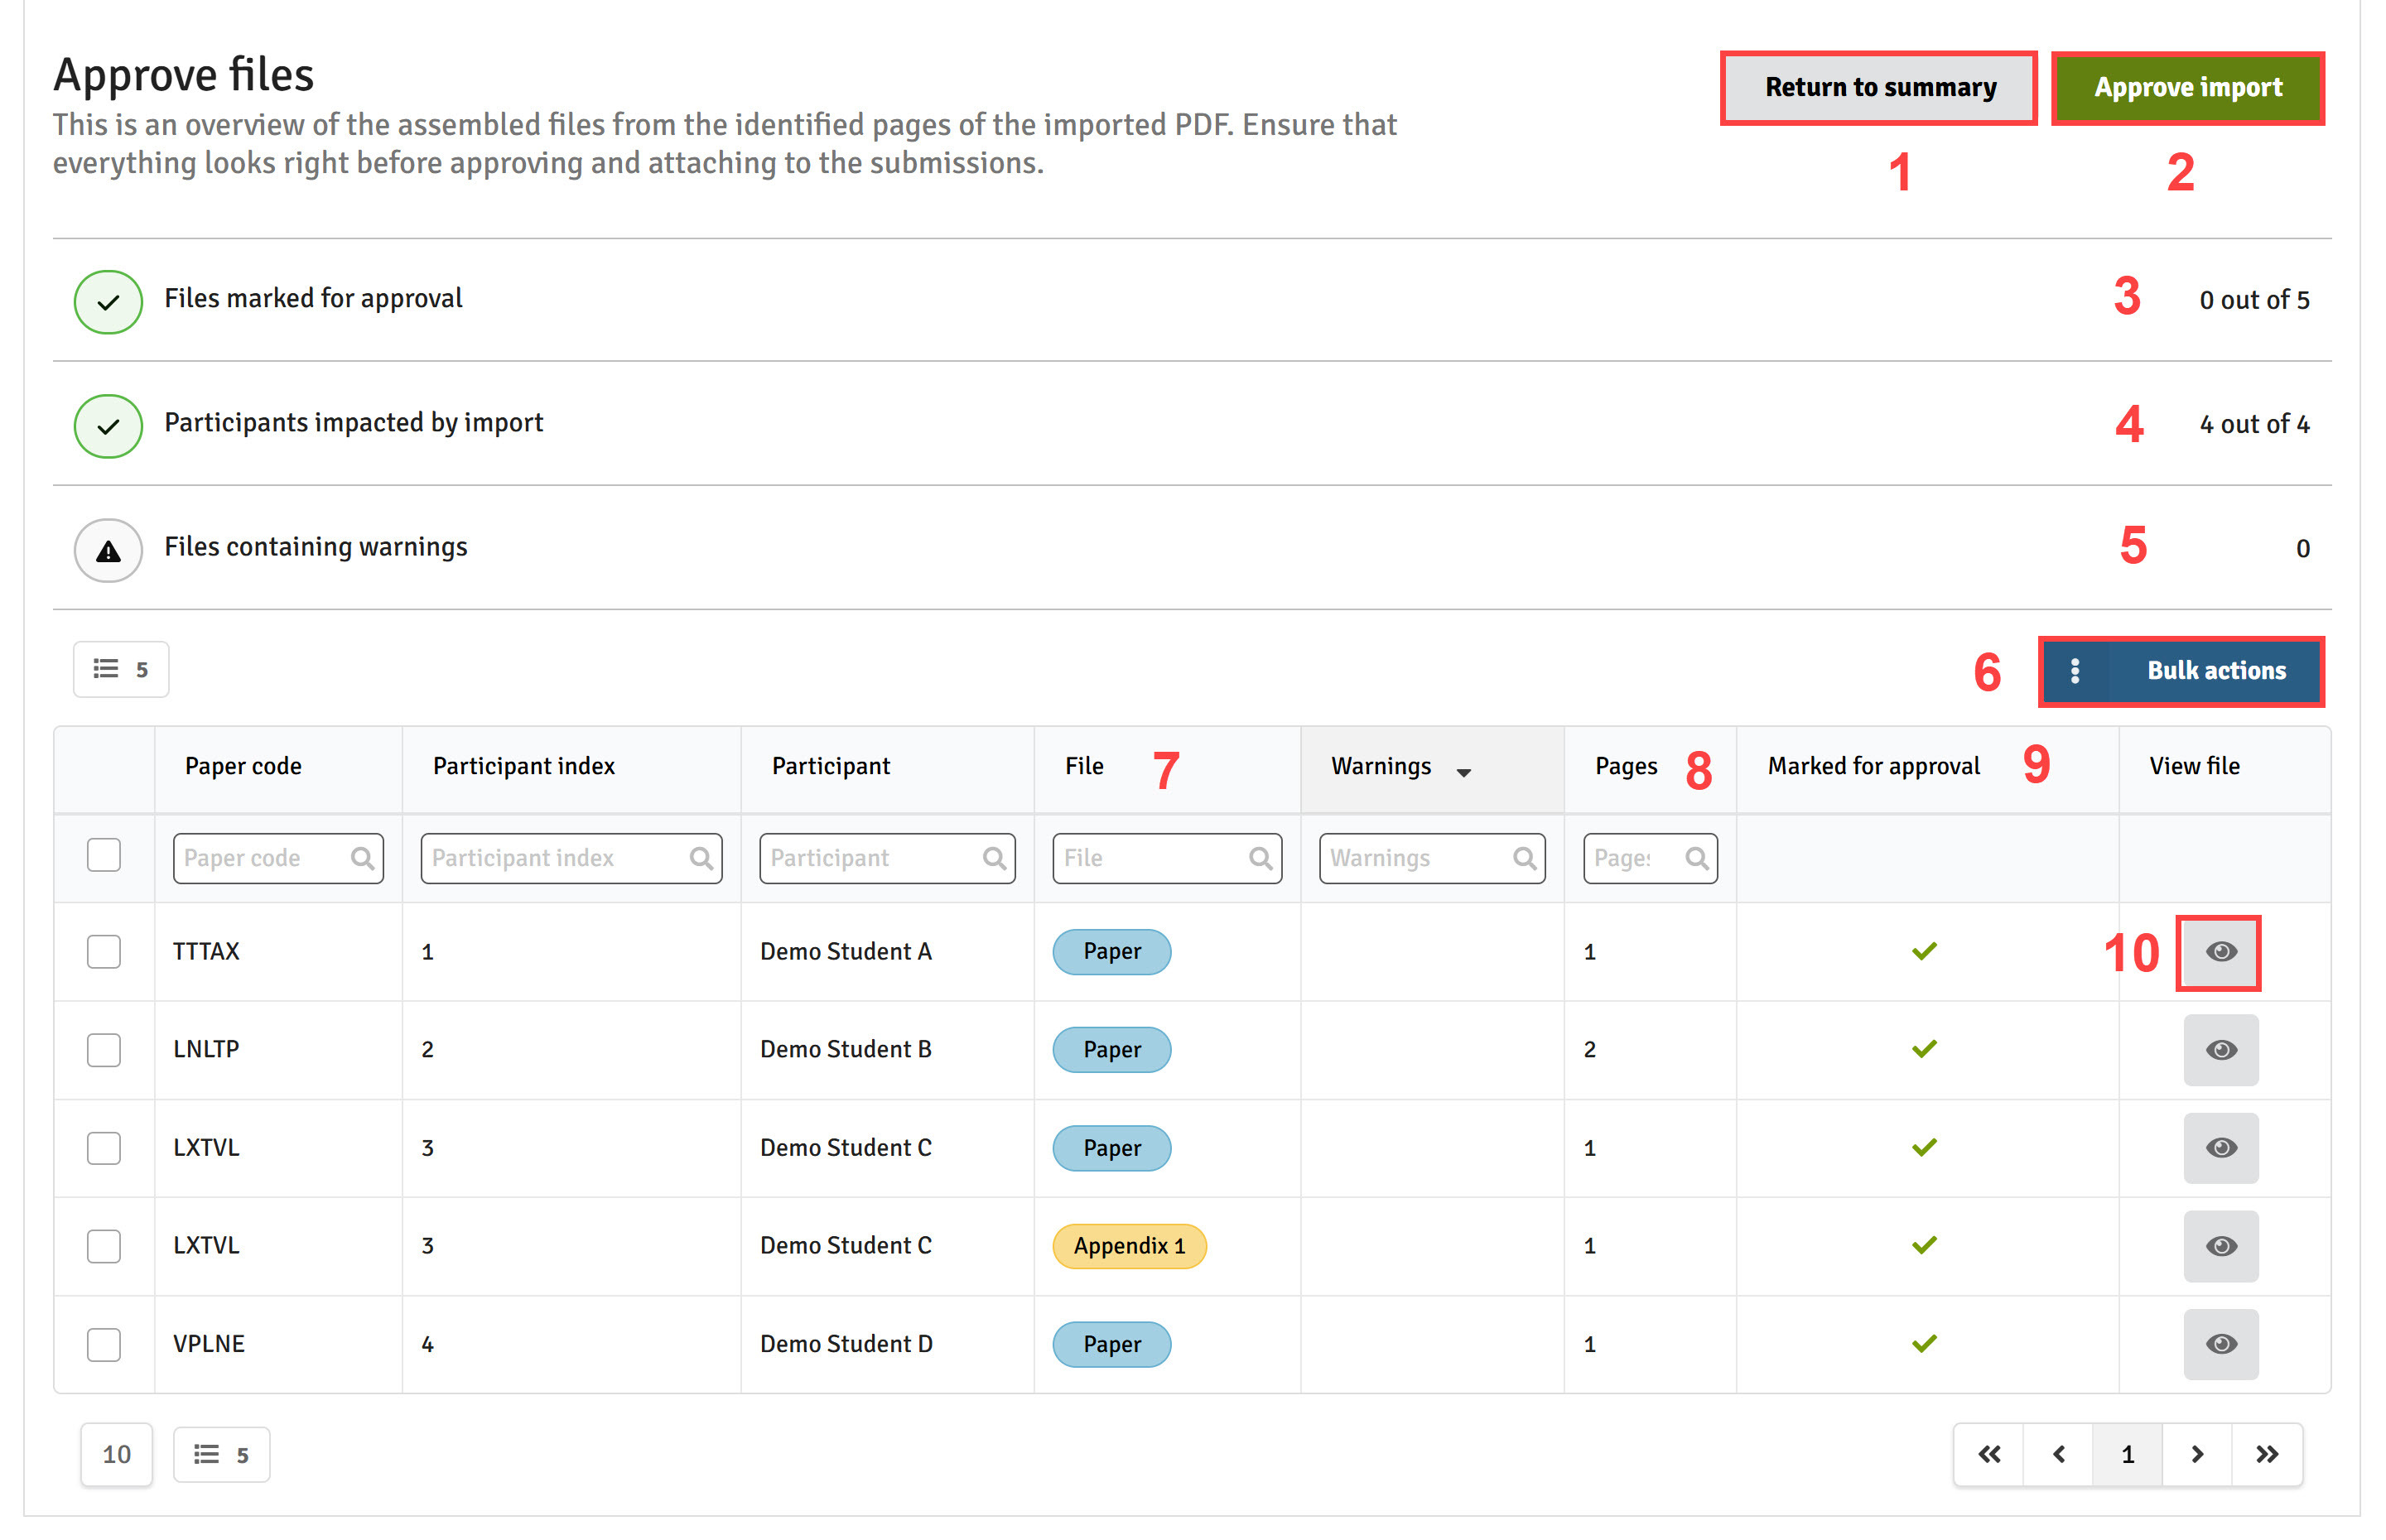This screenshot has width=2386, height=1540.
Task: Open the rows-per-page selector showing 10
Action: (117, 1454)
